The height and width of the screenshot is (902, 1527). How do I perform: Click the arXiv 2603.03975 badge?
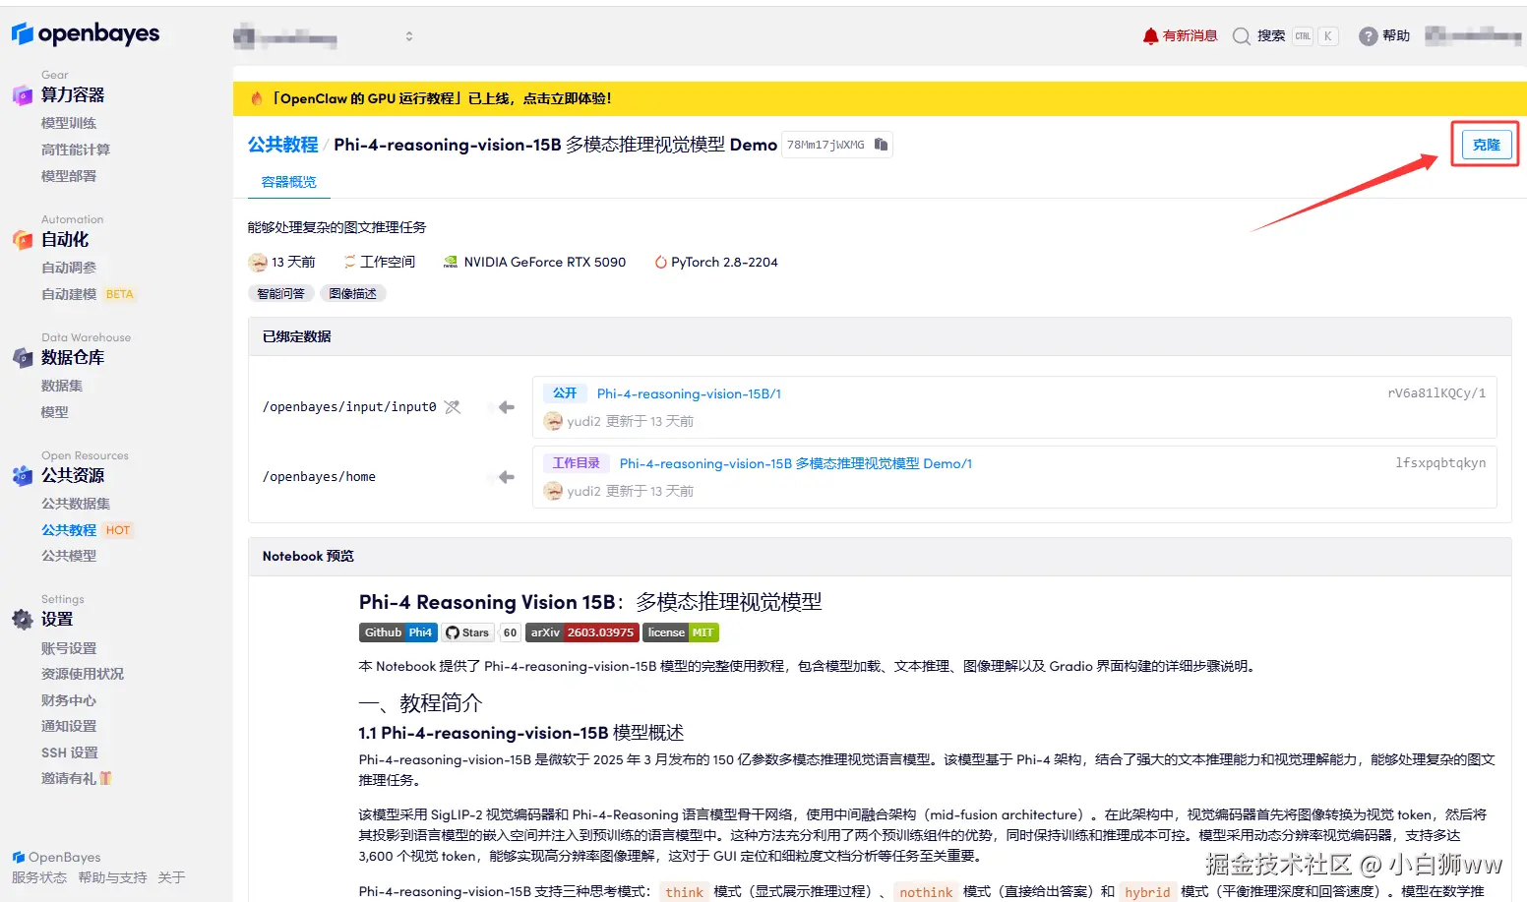point(582,632)
